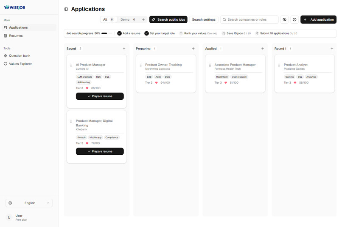Add a new board tab with plus icon
The height and width of the screenshot is (227, 342).
coord(143,19)
